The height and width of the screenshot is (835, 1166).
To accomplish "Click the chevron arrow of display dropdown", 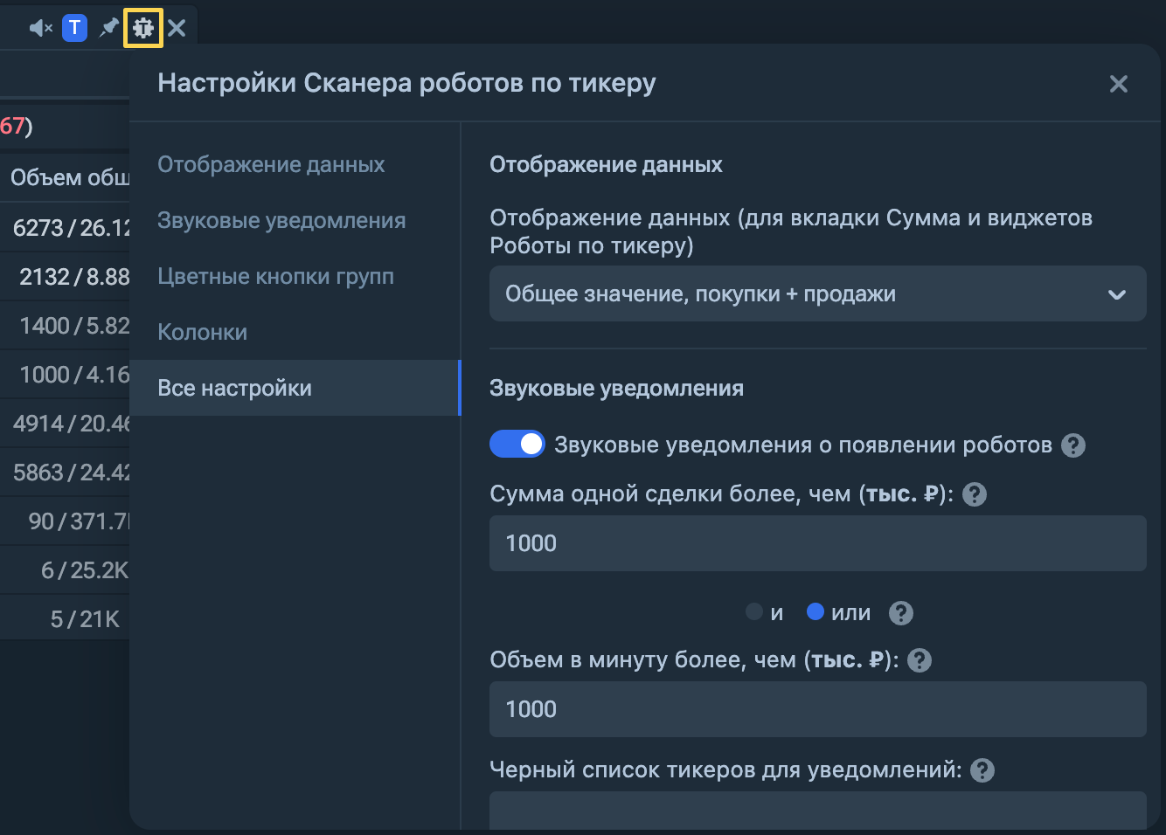I will click(x=1116, y=294).
